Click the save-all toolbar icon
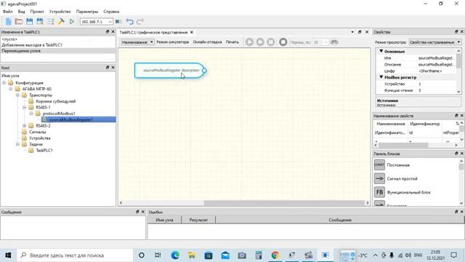Screen dimensions: 465x262 click(40, 21)
